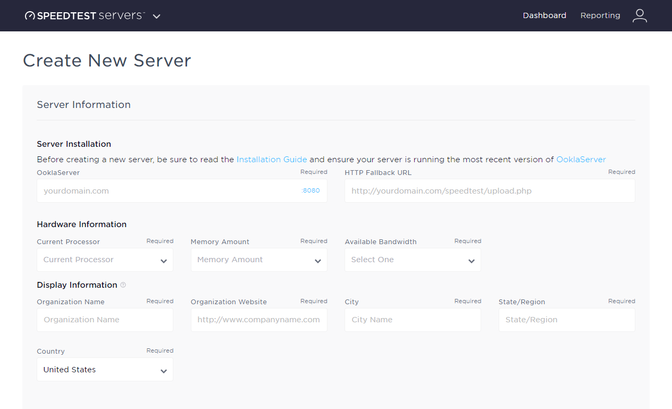Viewport: 672px width, 409px height.
Task: Click the Server Installation heading
Action: [x=74, y=144]
